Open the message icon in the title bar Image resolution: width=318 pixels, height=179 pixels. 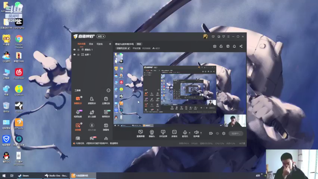point(213,37)
